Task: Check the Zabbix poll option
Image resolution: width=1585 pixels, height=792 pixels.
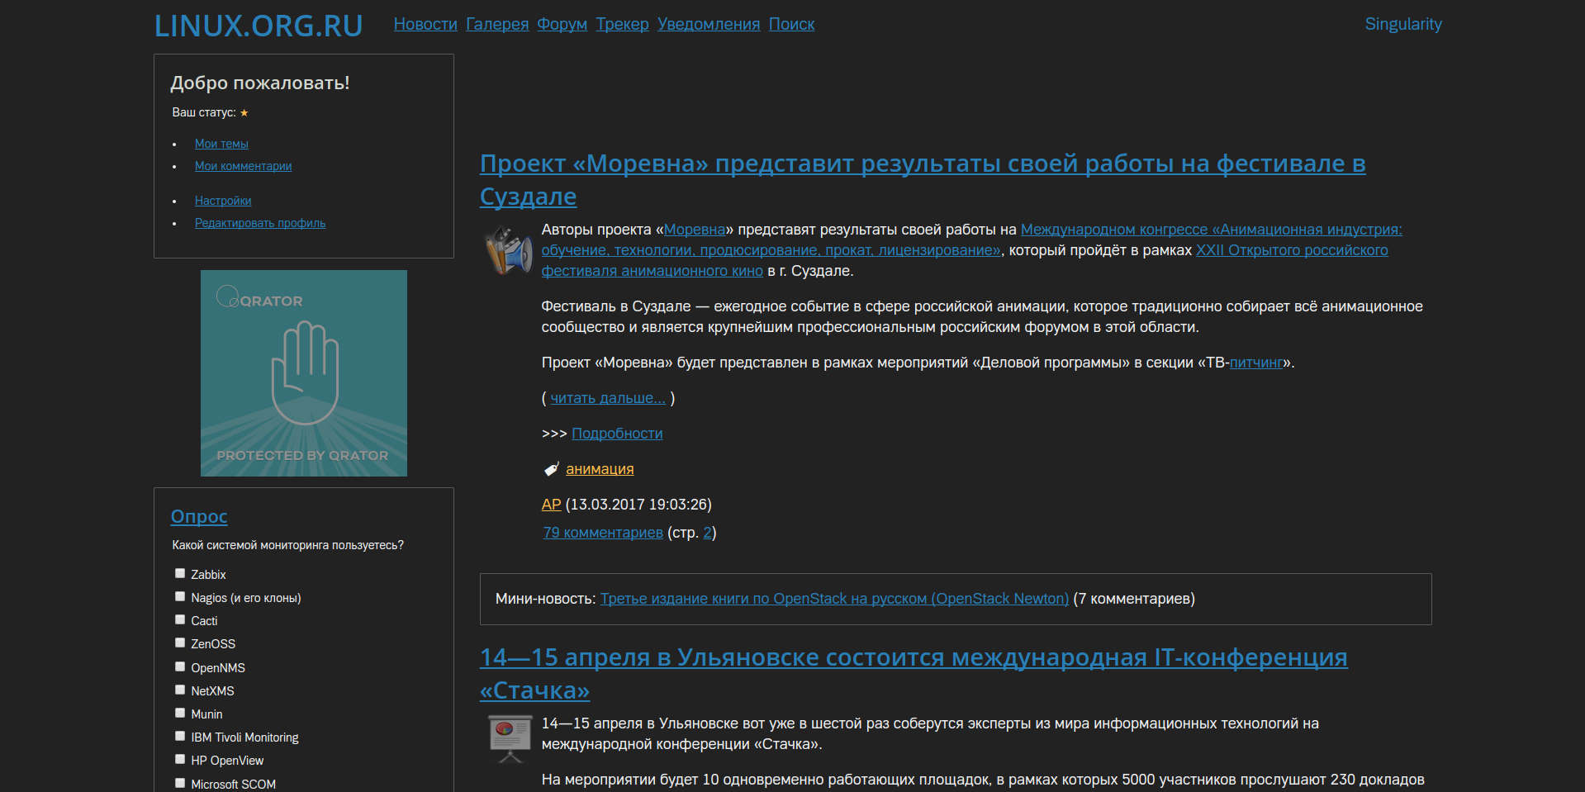Action: [180, 573]
